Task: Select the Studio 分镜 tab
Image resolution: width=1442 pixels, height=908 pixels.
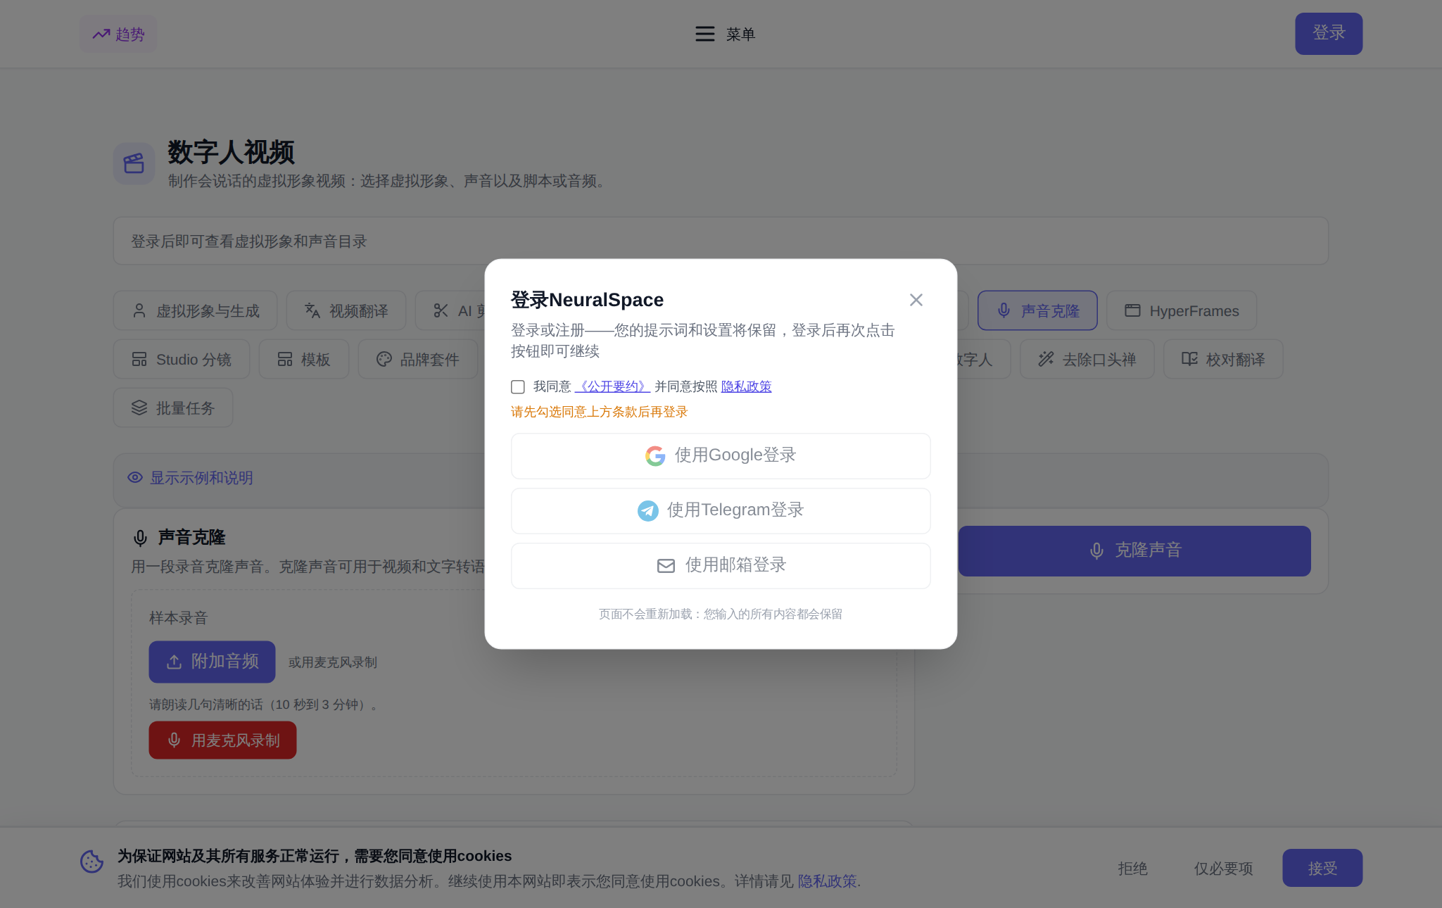Action: [x=182, y=359]
